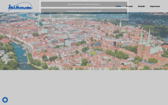Open Individuelle Datenschutzeinstellungen
Screen dimensions: 168x105
click(x=84, y=11)
